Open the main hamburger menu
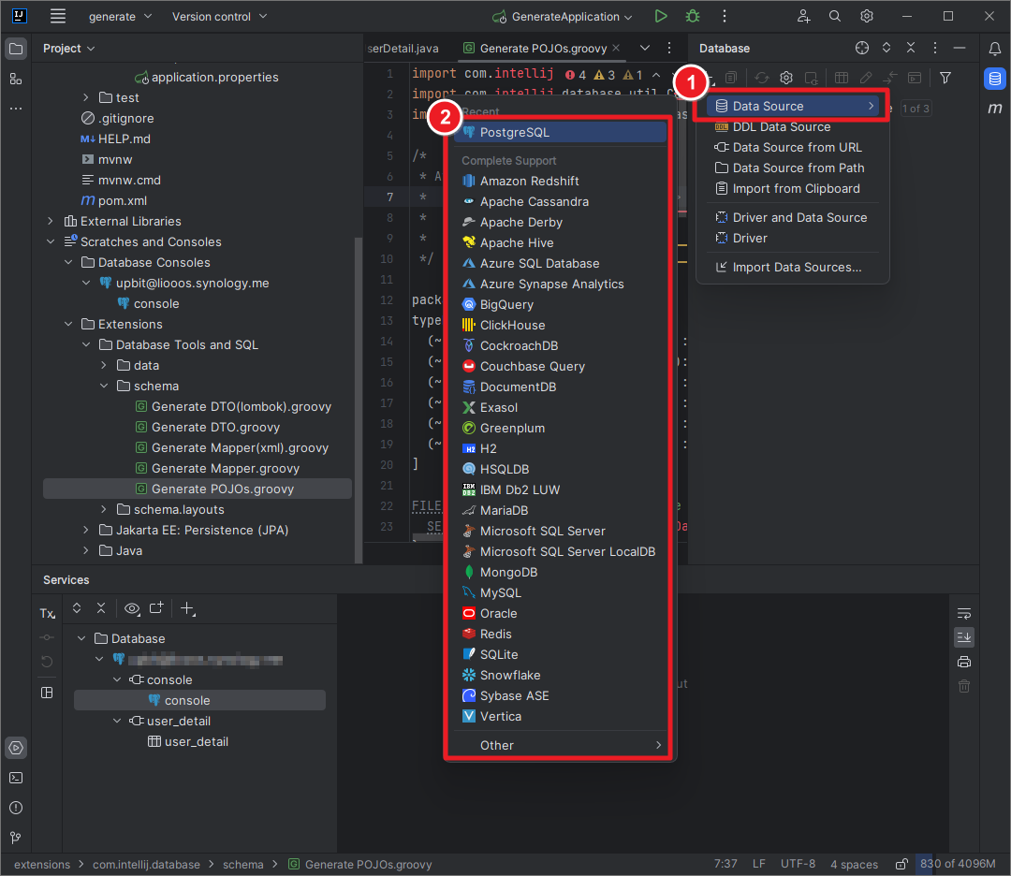 (58, 16)
